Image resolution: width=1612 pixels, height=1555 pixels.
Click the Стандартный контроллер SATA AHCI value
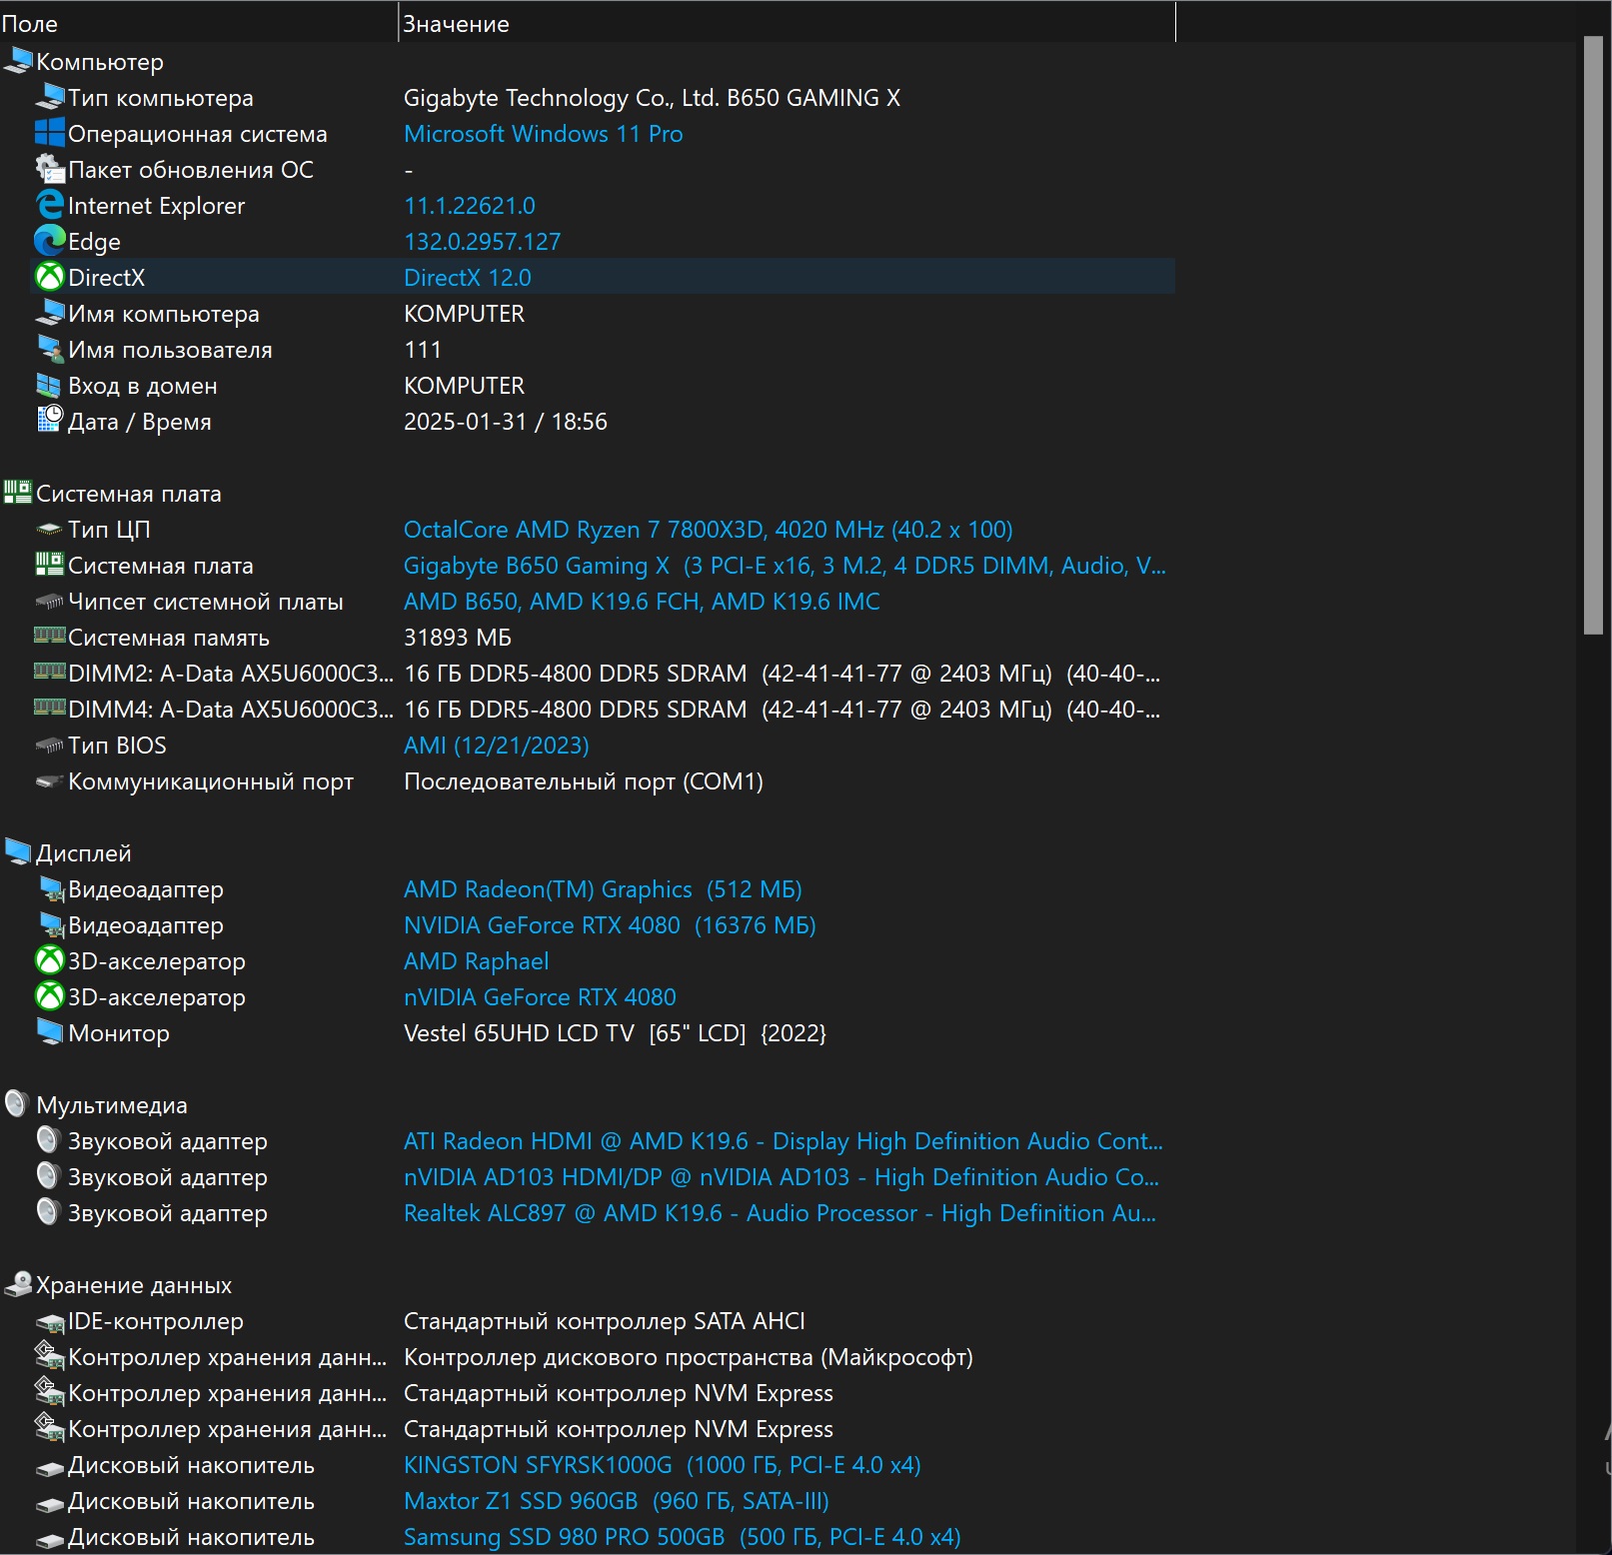coord(605,1321)
